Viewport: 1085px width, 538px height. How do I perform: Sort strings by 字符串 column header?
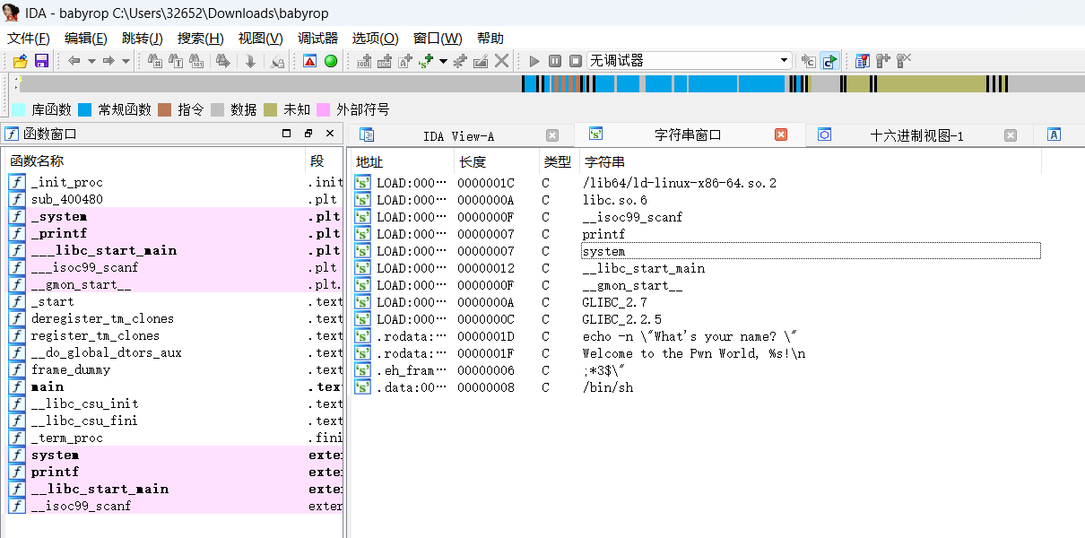click(x=811, y=162)
